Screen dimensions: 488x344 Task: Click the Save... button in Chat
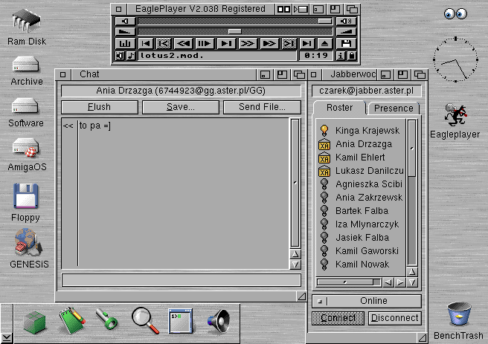click(x=181, y=107)
